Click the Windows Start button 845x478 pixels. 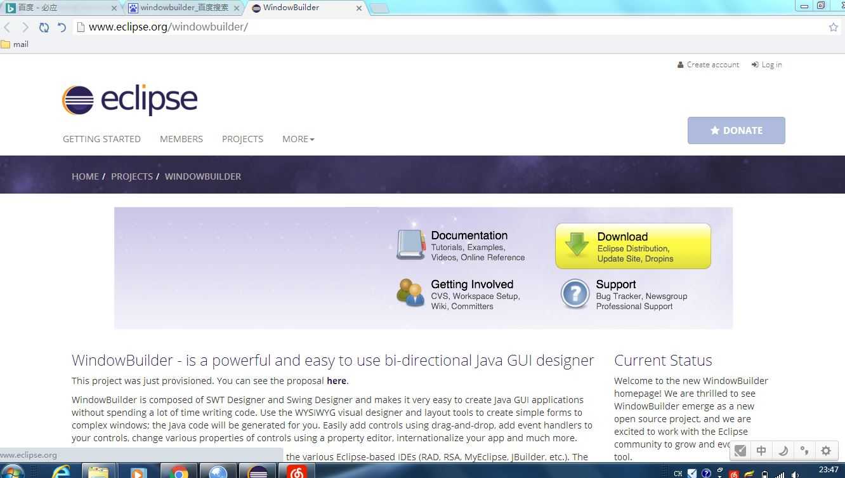point(13,472)
